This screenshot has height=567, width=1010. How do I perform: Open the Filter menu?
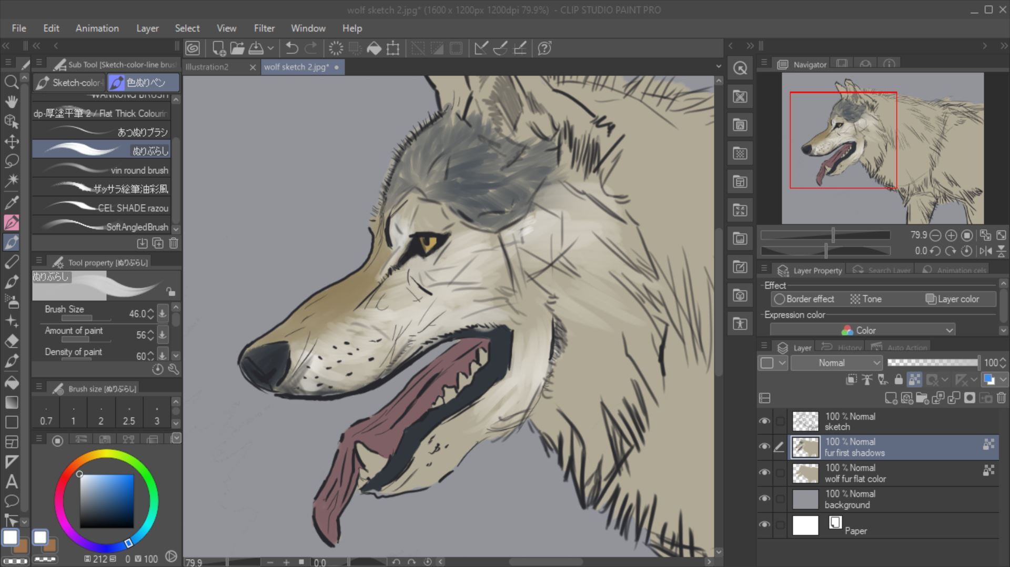[x=264, y=28]
